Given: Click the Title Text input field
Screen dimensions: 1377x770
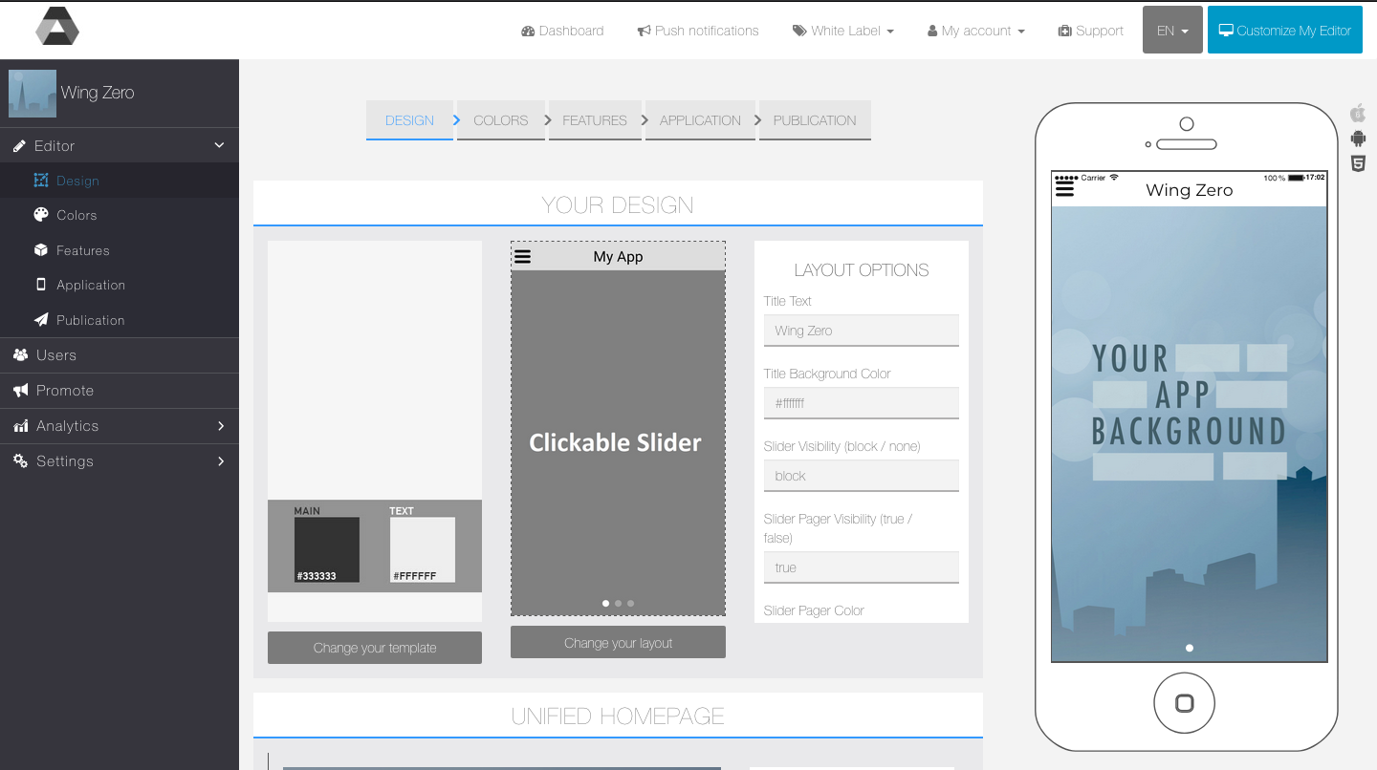Looking at the screenshot, I should click(x=861, y=331).
